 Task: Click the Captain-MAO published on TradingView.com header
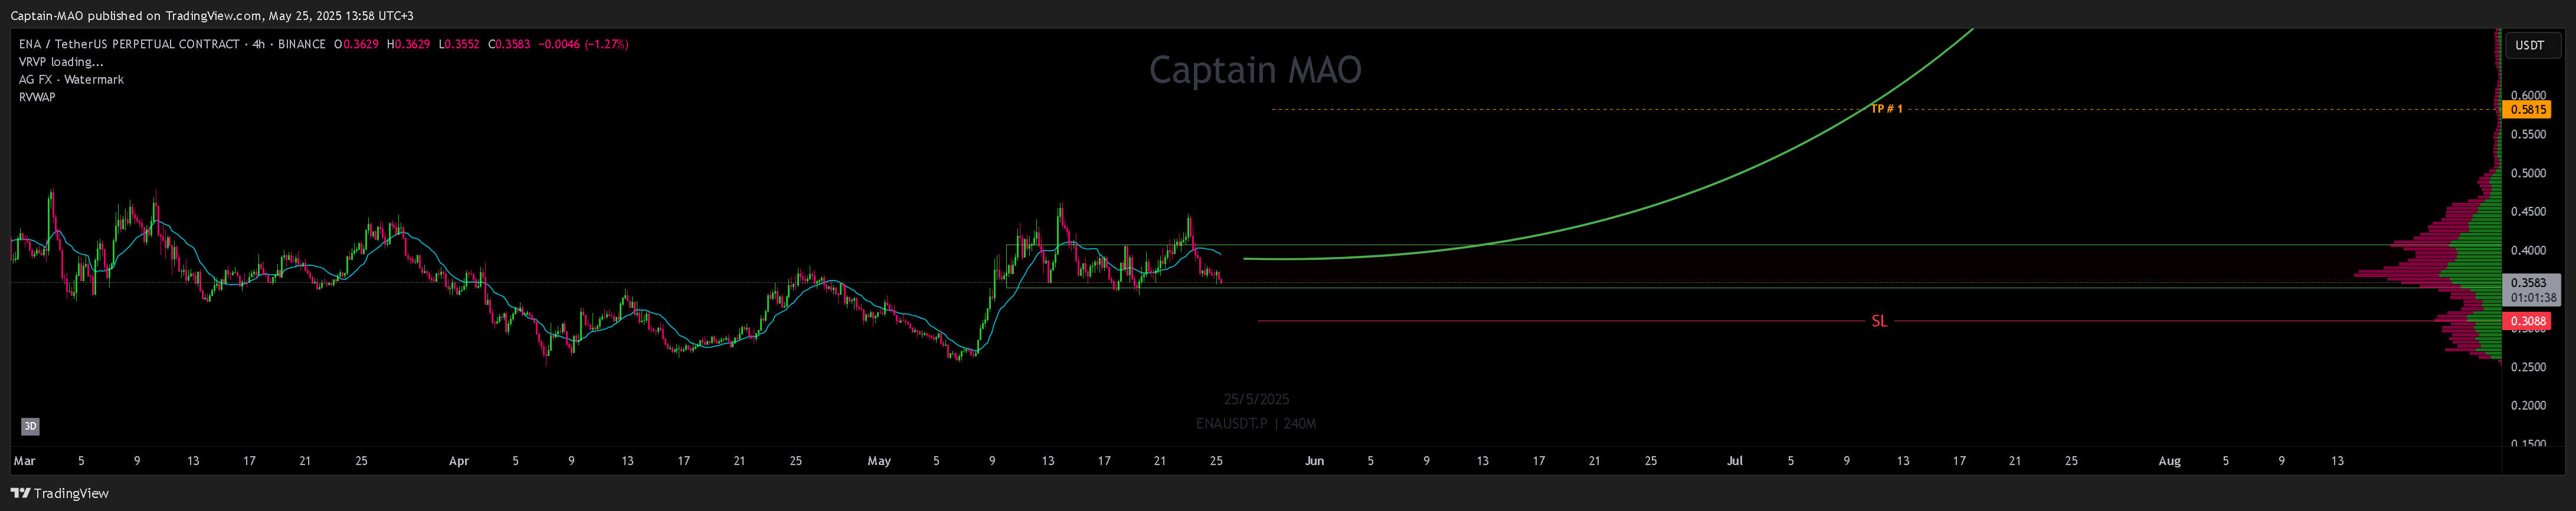(x=212, y=16)
